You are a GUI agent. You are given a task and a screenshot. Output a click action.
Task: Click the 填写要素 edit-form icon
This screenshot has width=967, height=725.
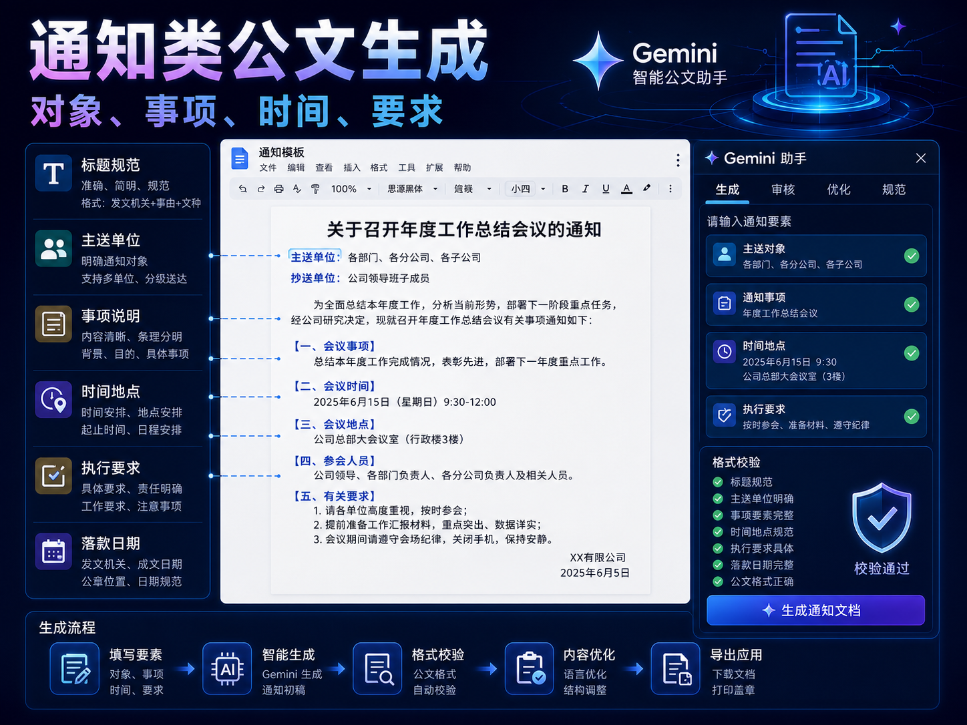[75, 669]
